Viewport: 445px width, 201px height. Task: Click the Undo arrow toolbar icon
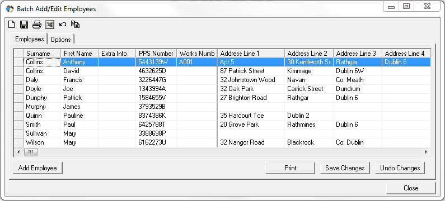63,25
